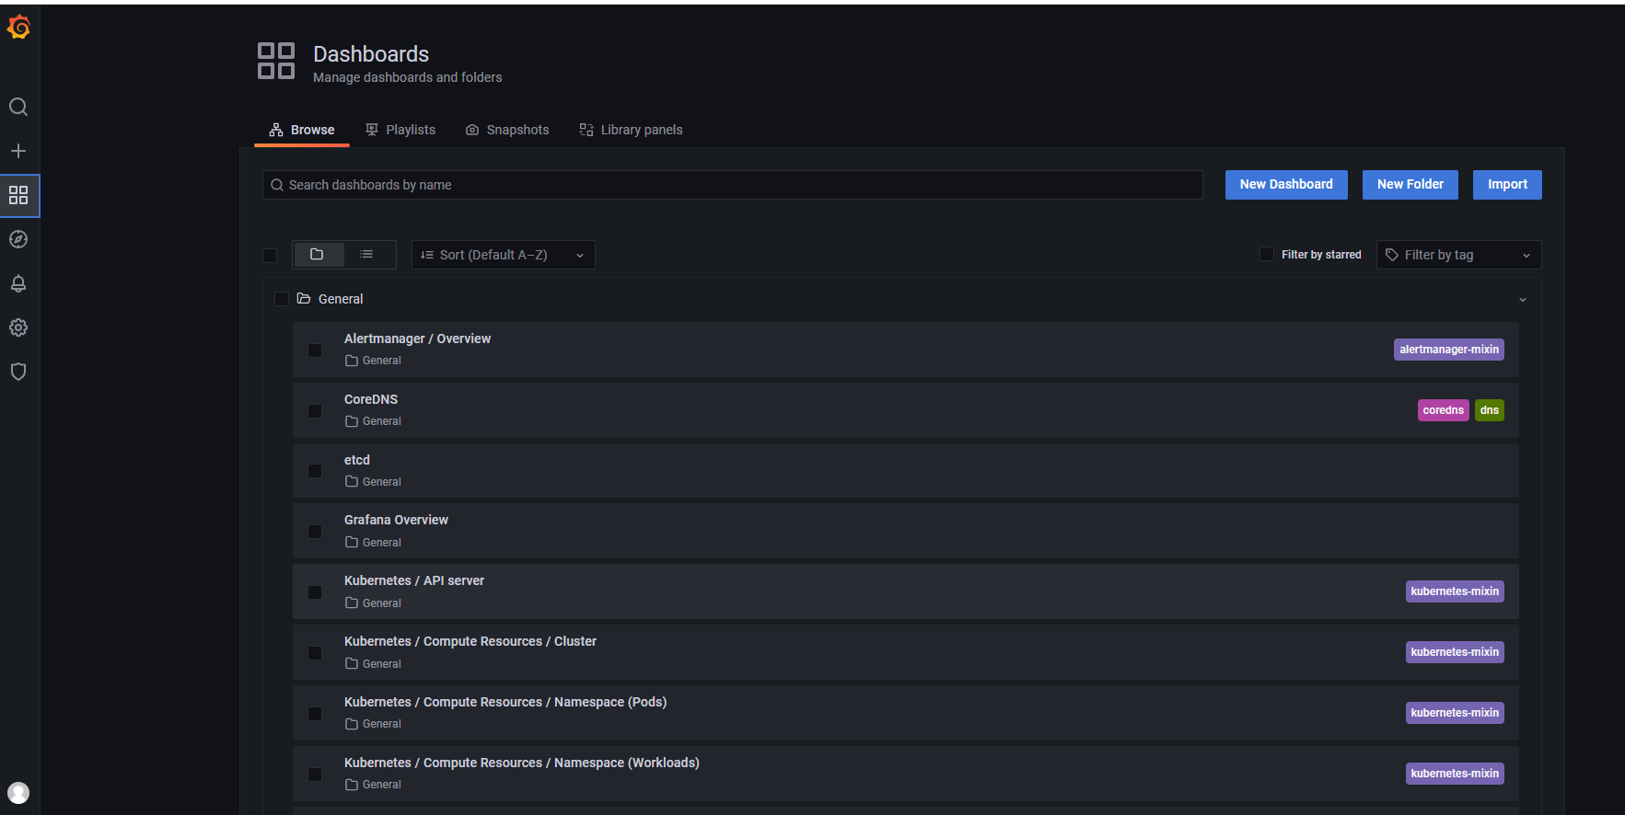This screenshot has height=815, width=1625.
Task: Open the Dashboards grid icon in sidebar
Action: click(x=18, y=195)
